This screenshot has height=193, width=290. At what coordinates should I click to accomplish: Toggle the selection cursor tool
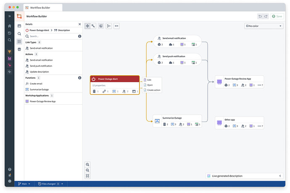click(93, 26)
